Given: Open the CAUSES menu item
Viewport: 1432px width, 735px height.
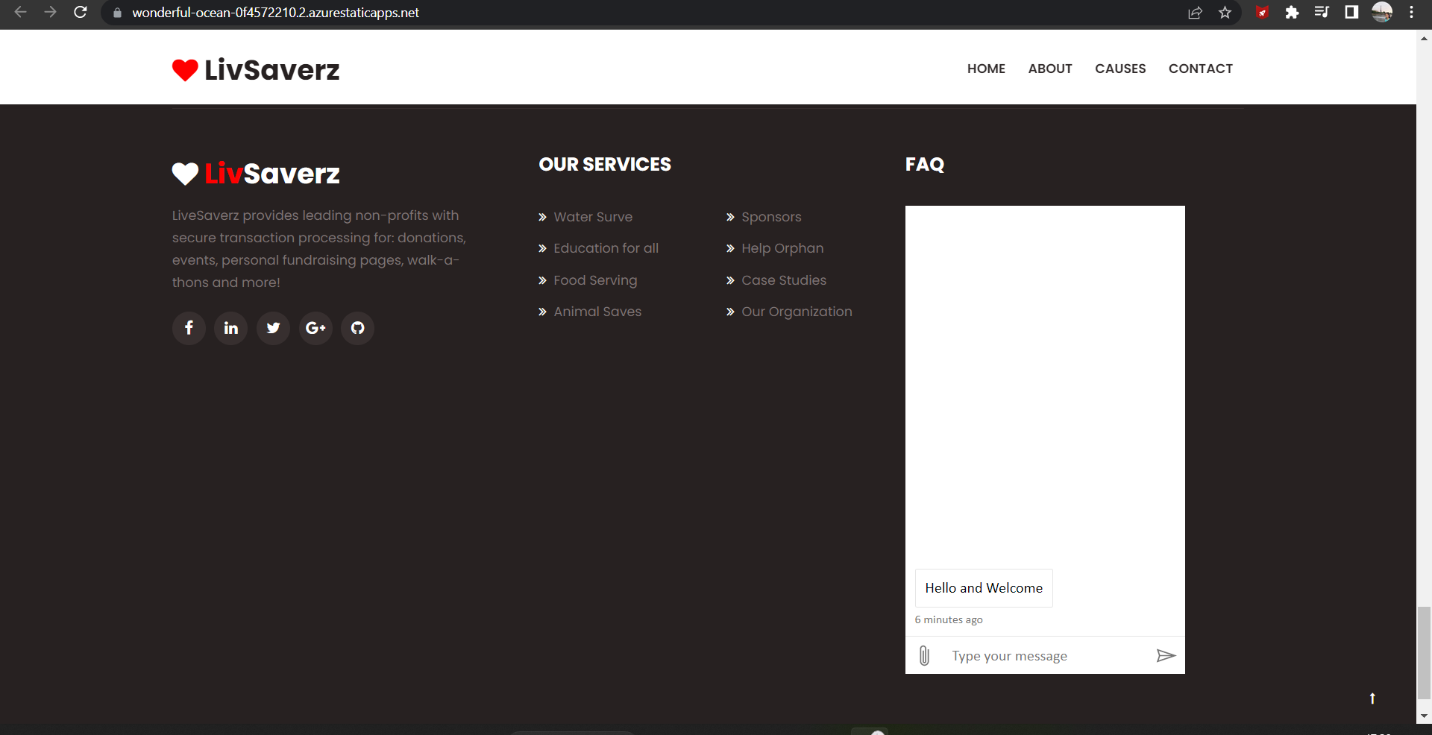Looking at the screenshot, I should [1120, 69].
